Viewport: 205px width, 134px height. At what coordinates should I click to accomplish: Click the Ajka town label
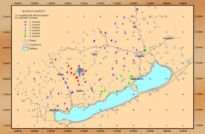pyautogui.click(x=95, y=54)
